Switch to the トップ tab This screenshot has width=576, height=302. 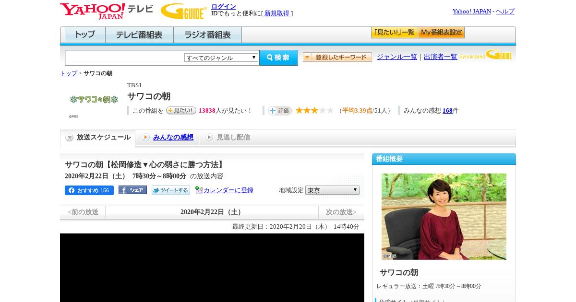click(85, 35)
